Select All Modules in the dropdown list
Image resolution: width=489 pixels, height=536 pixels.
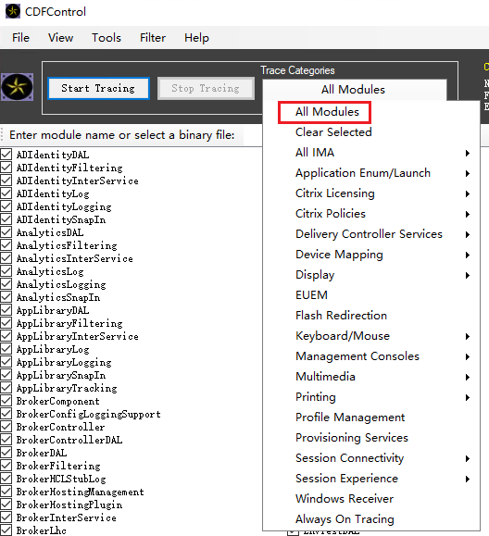coord(327,112)
